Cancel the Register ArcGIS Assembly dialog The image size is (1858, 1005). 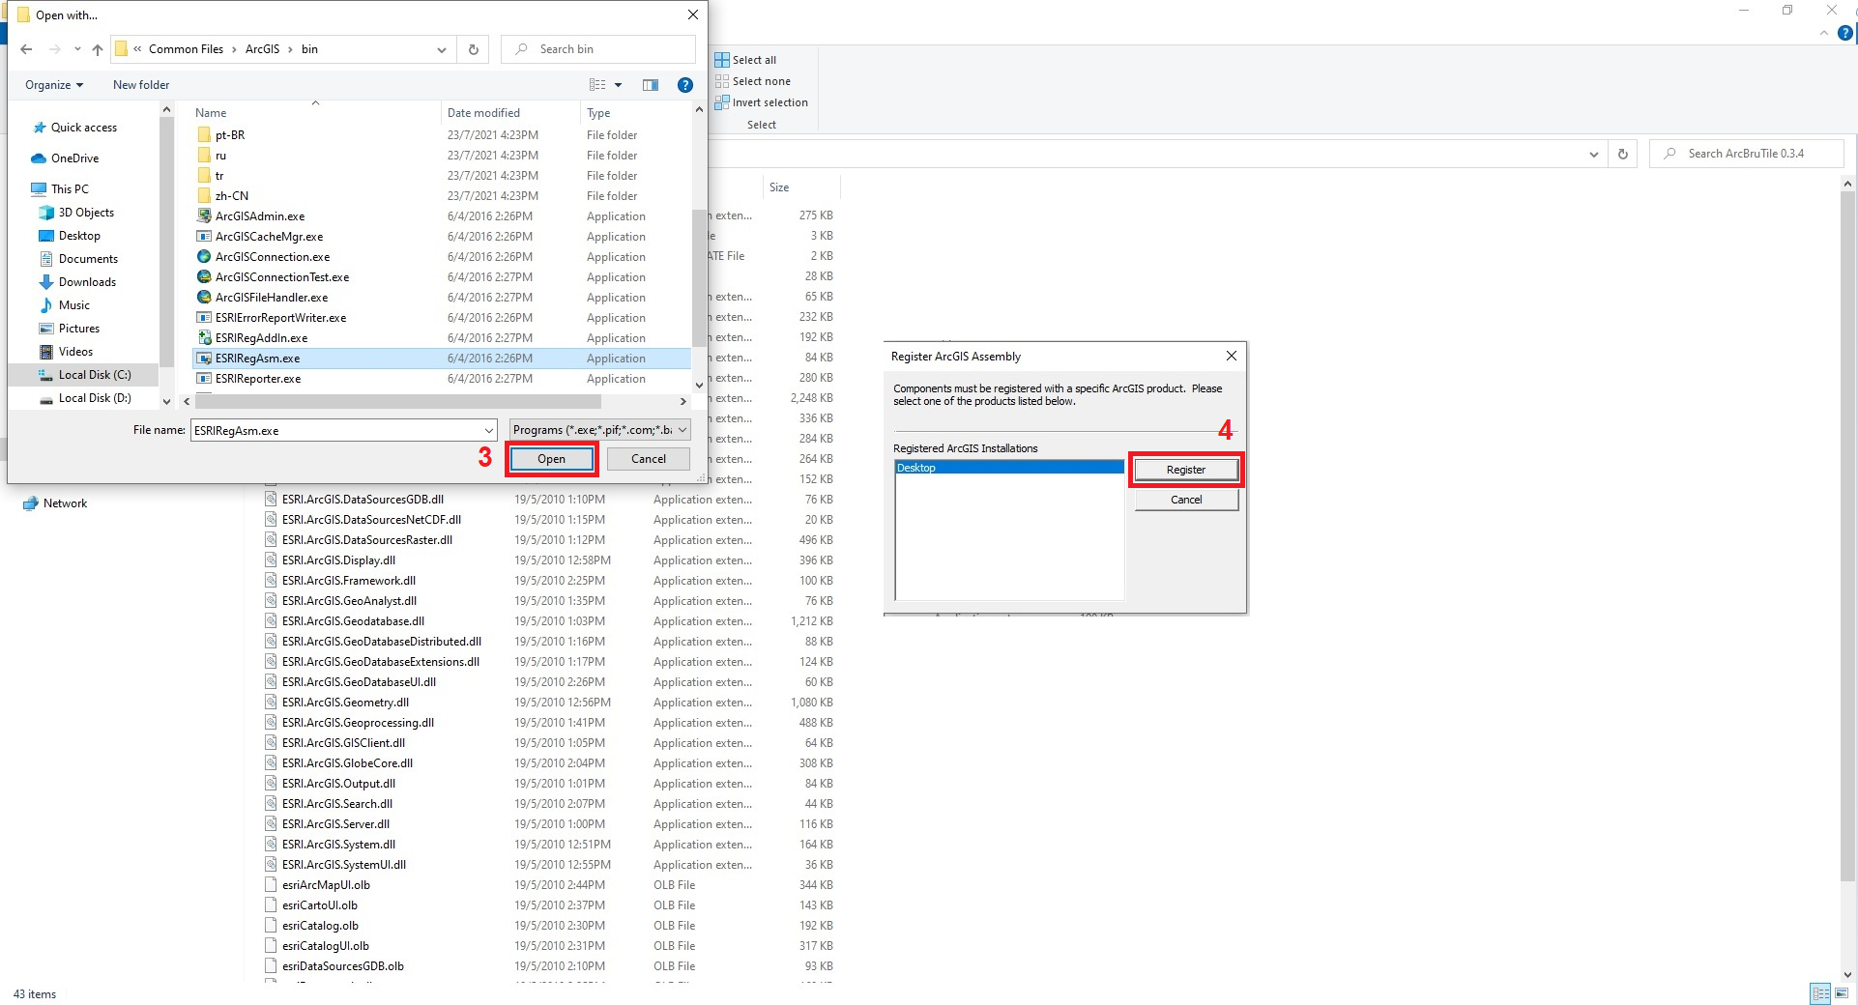coord(1186,500)
